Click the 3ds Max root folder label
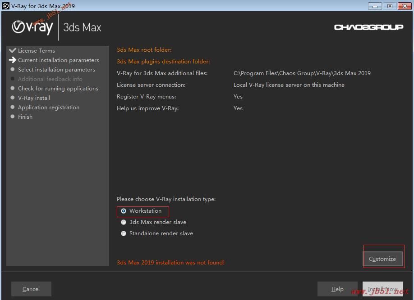 [x=144, y=50]
